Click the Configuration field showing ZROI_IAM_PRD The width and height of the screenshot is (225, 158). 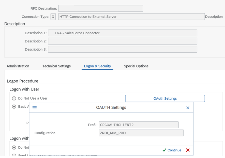pyautogui.click(x=141, y=133)
